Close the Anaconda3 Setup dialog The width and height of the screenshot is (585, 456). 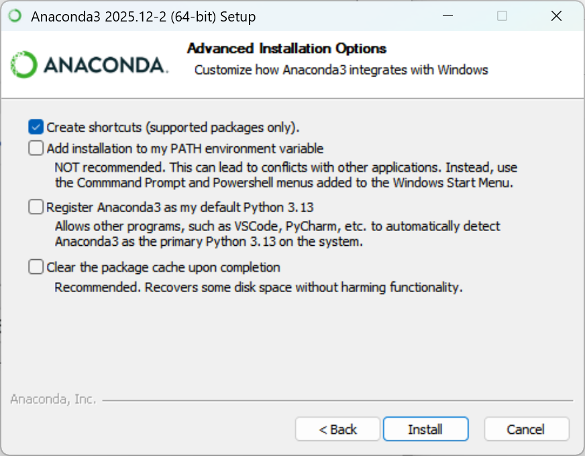[556, 16]
